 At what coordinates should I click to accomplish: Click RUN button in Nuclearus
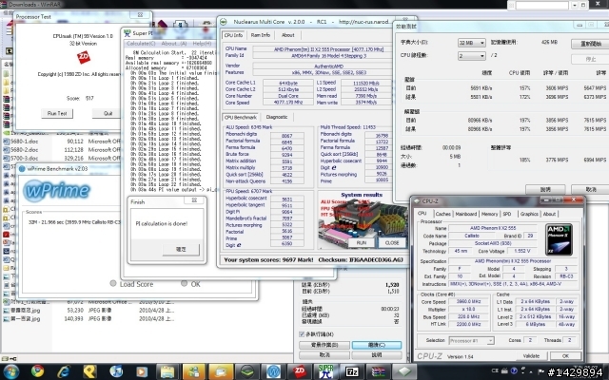[362, 243]
